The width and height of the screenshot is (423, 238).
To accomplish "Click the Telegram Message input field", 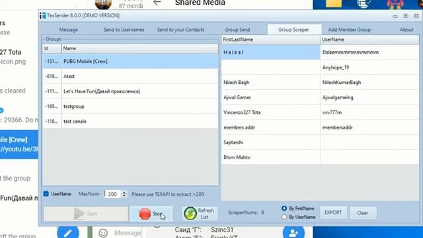I will 128,233.
